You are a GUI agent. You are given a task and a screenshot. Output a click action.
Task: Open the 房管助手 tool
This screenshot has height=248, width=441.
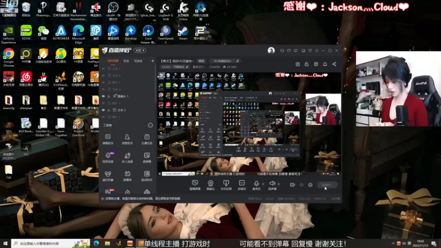127,139
